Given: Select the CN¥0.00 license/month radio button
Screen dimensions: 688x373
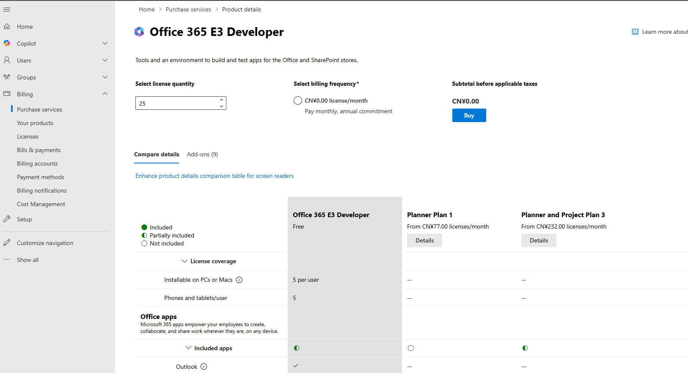Looking at the screenshot, I should pos(298,101).
